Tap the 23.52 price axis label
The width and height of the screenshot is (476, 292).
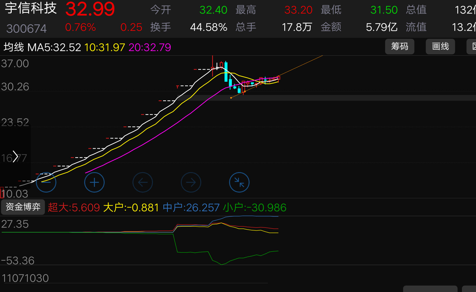click(15, 122)
